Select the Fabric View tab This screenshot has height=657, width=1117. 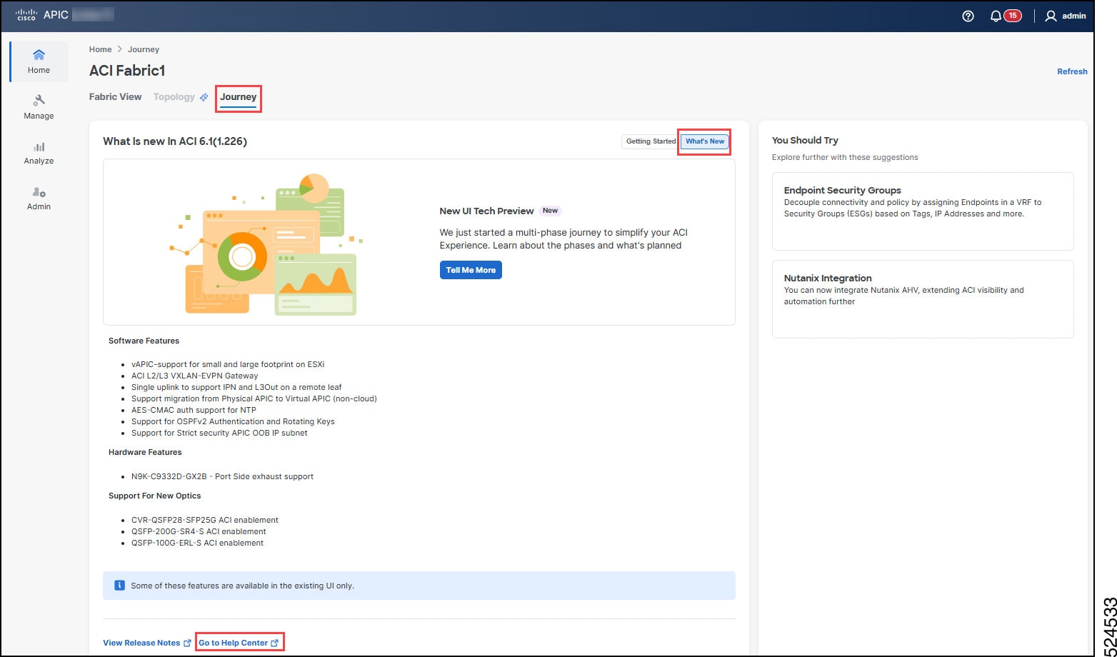[116, 97]
